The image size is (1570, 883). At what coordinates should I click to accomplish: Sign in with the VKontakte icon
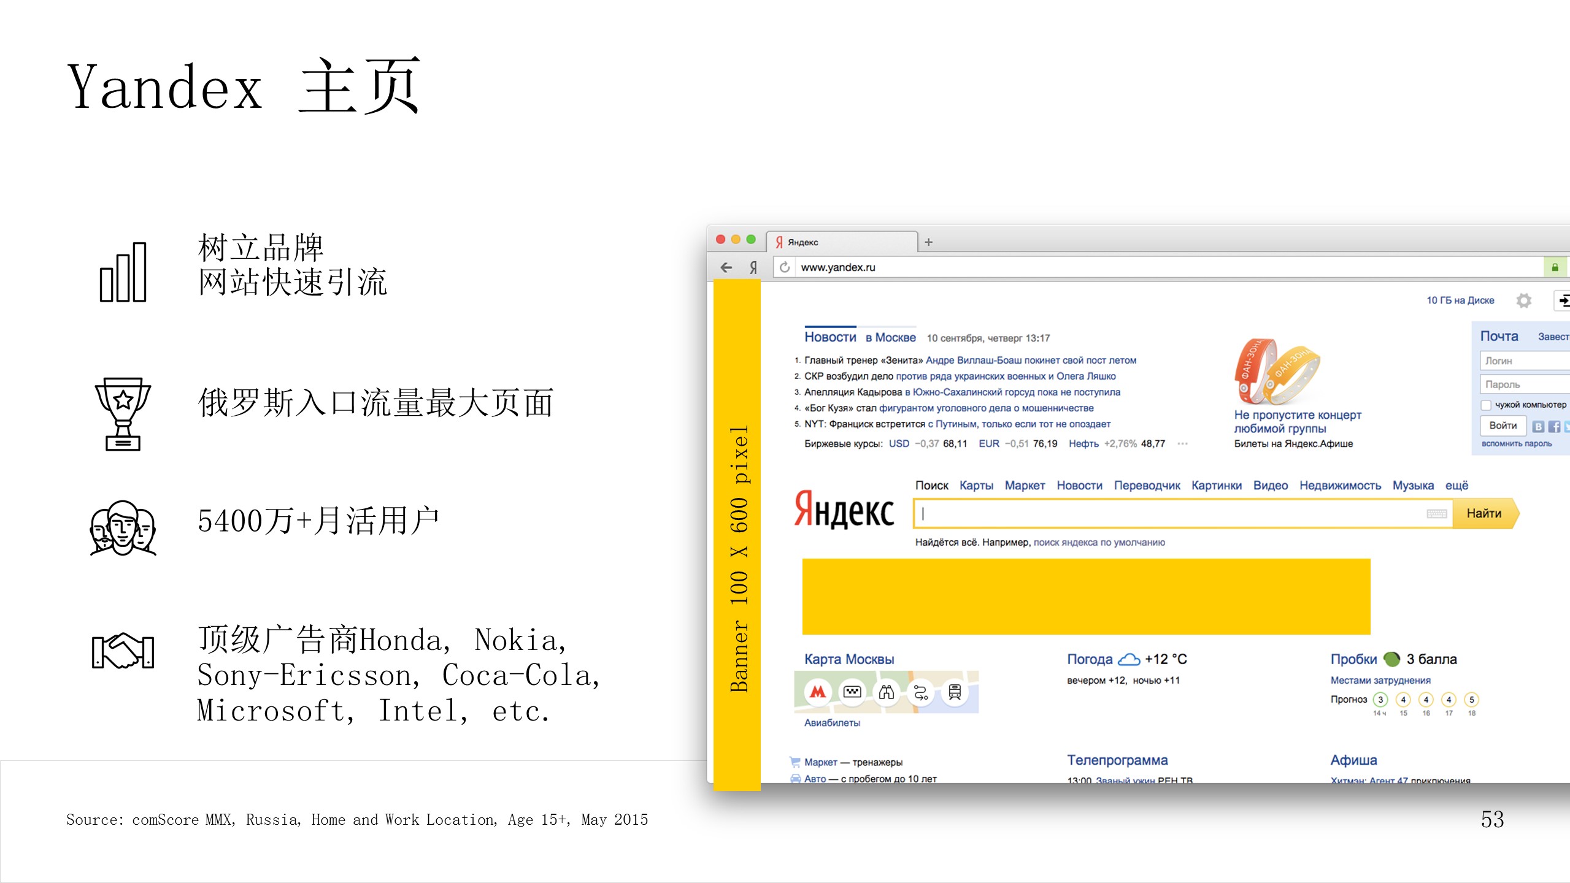tap(1538, 426)
